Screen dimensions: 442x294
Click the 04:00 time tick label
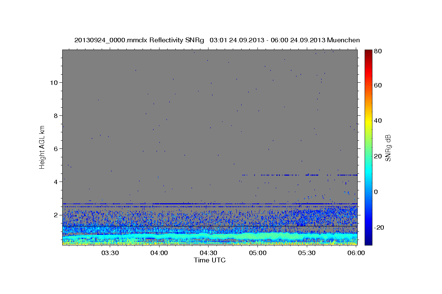tap(159, 253)
